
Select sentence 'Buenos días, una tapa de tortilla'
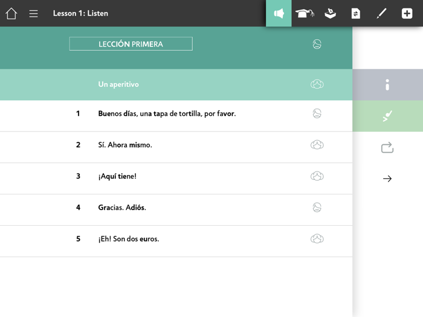(167, 114)
